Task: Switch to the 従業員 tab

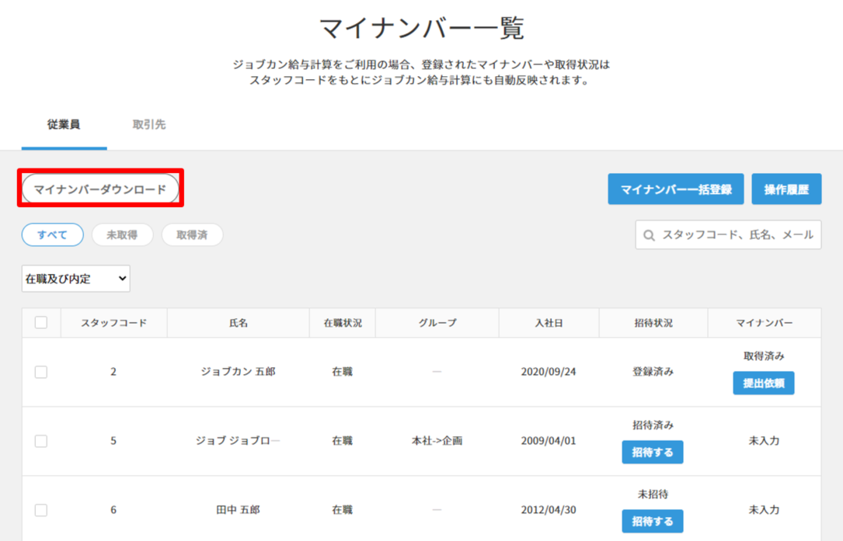Action: click(x=64, y=125)
